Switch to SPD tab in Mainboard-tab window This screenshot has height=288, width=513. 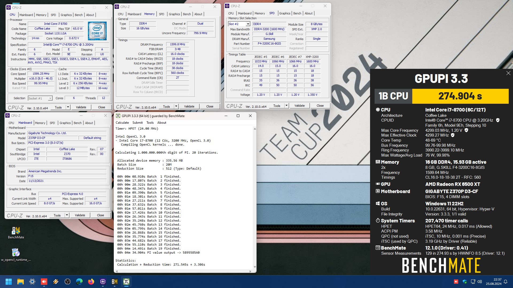(52, 123)
